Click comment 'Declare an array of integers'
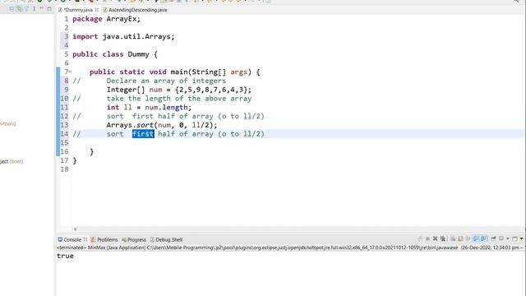 click(166, 81)
